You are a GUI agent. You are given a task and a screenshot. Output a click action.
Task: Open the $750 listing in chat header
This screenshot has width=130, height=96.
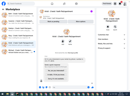tap(54, 18)
